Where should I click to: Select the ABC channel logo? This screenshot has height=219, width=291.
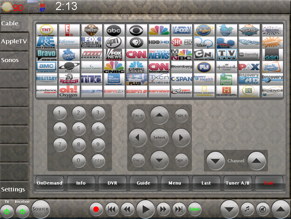tap(114, 30)
